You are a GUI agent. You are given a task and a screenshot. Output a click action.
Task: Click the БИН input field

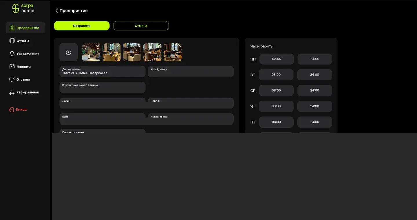103,119
